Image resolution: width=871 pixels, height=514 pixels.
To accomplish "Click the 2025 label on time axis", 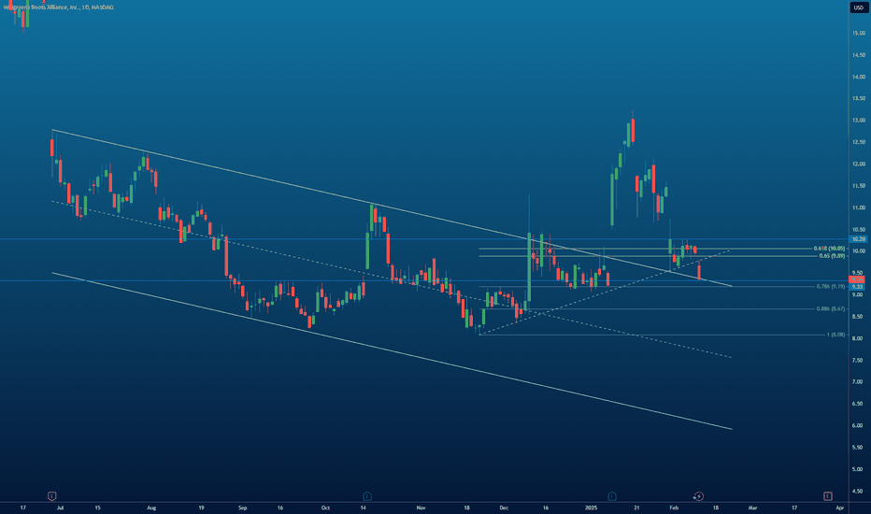I will [591, 507].
